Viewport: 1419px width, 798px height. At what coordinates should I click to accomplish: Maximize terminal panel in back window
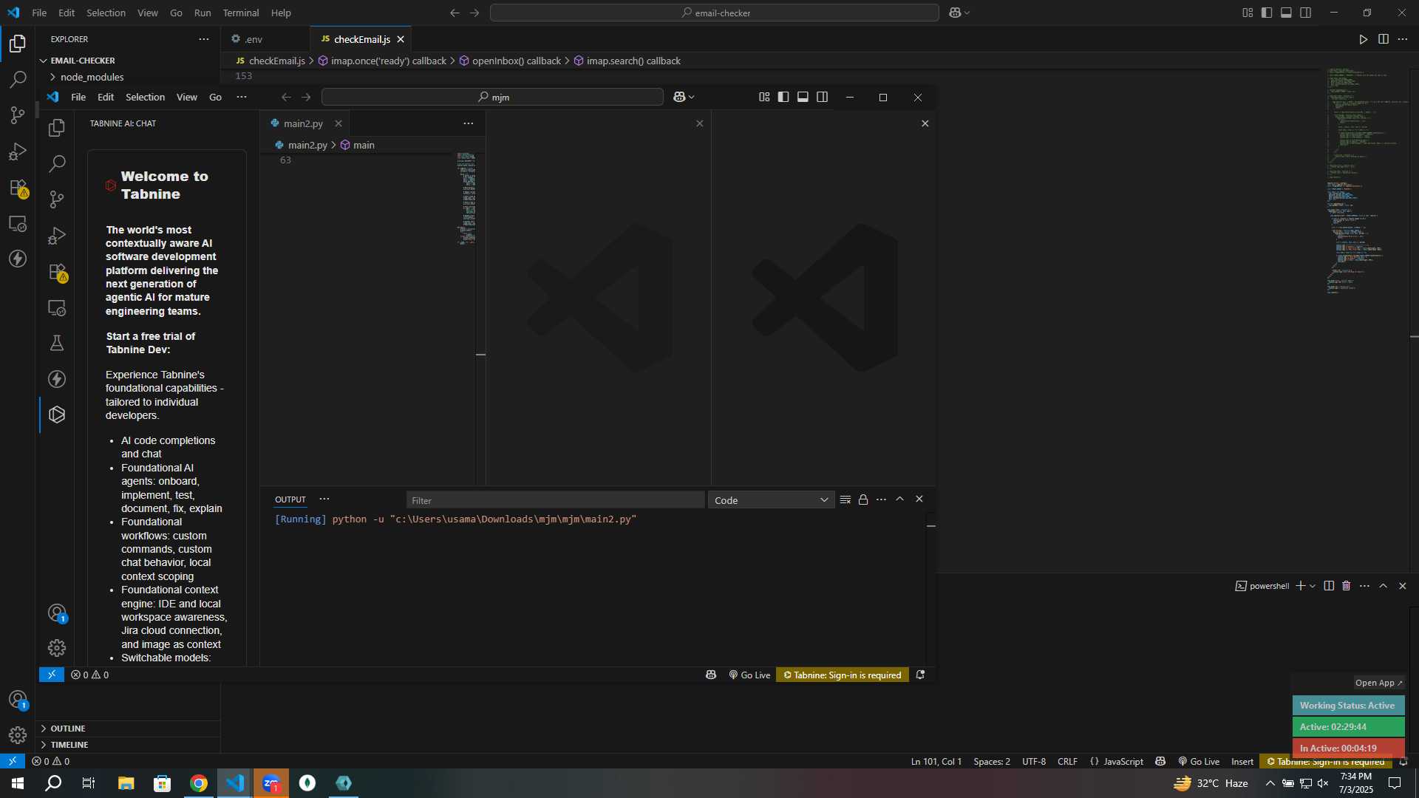pyautogui.click(x=1384, y=586)
